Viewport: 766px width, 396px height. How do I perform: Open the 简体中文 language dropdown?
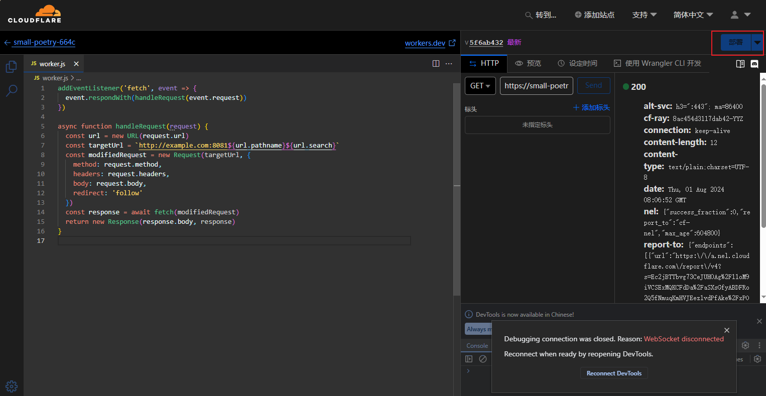693,15
